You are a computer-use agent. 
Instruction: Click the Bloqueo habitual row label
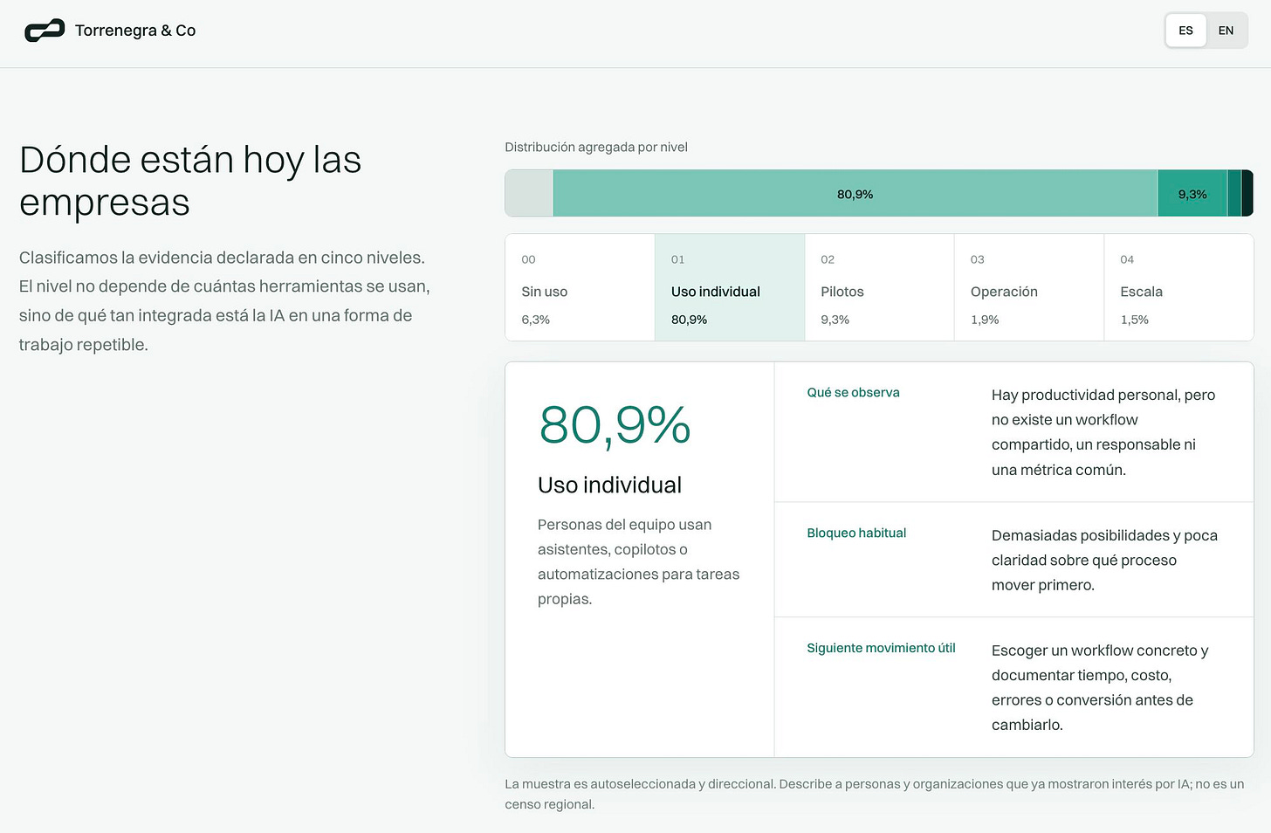coord(856,533)
